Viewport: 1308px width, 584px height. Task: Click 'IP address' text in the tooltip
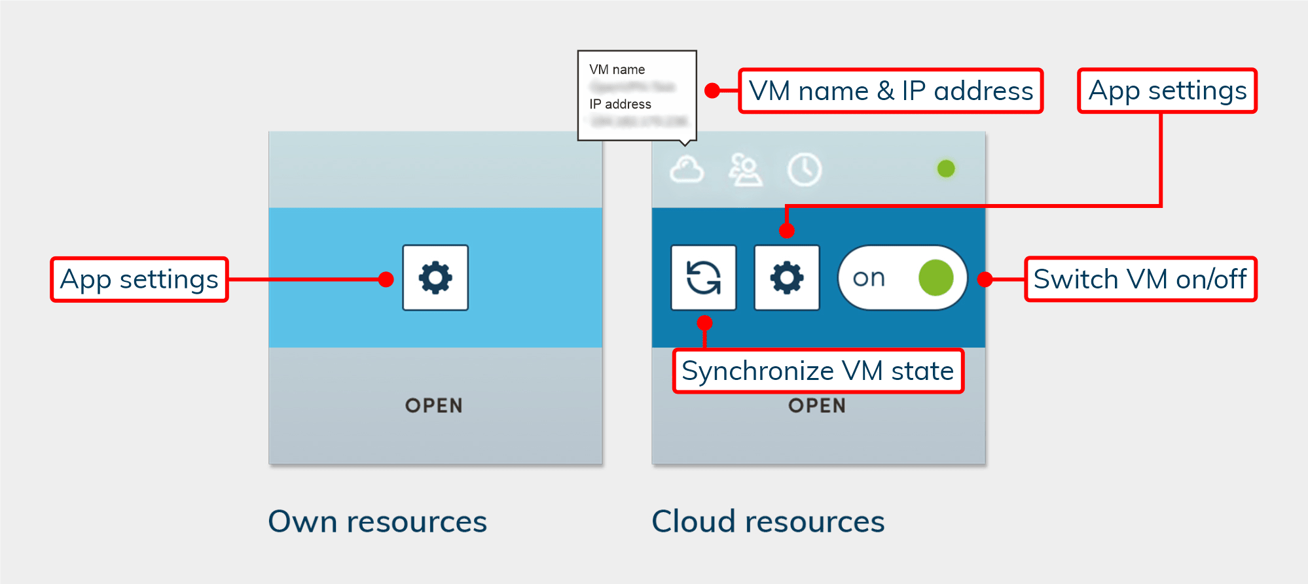point(620,104)
